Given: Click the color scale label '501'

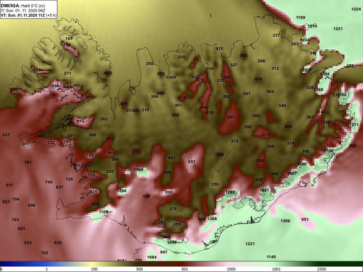Looking at the screenshot, I should click(x=185, y=269).
